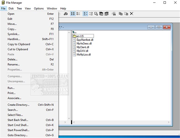The width and height of the screenshot is (180, 138).
Task: Click the delete X toolbar icon
Action: pos(132,14)
